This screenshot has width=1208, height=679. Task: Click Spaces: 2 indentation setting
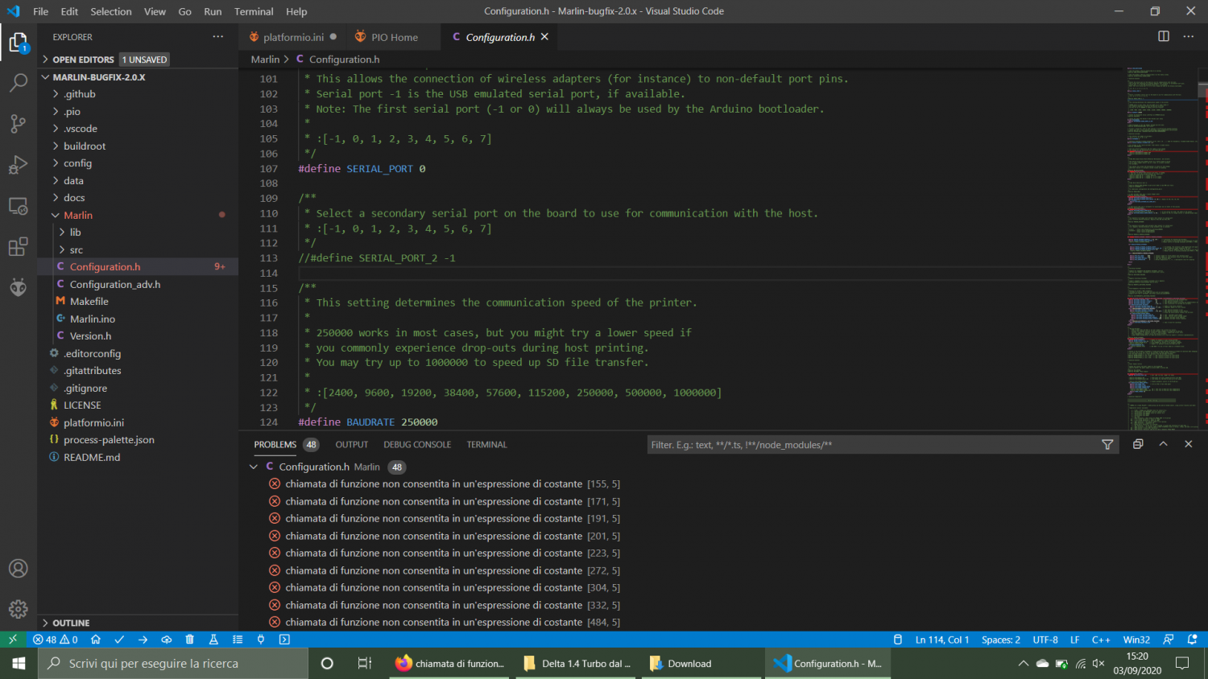click(x=1001, y=640)
